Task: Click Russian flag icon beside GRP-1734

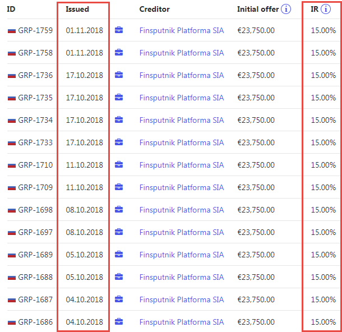Action: tap(12, 121)
